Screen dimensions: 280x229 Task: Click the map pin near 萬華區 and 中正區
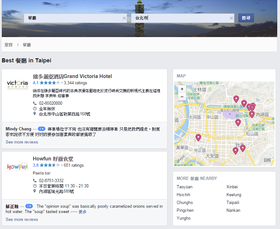click(198, 138)
